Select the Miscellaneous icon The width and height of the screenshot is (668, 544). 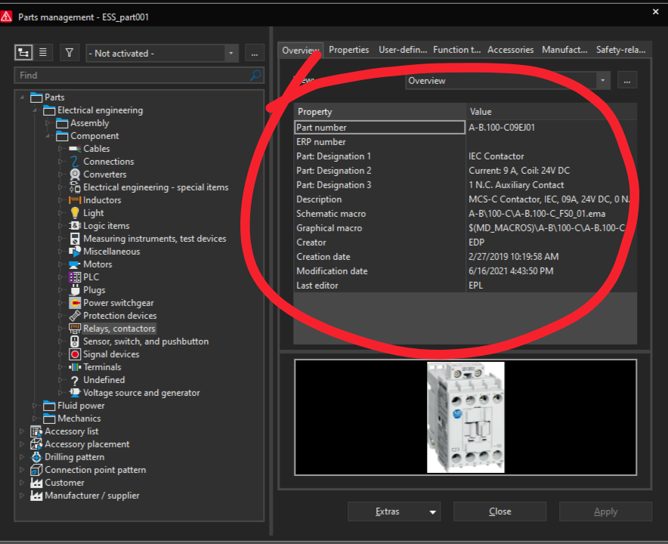[x=75, y=252]
